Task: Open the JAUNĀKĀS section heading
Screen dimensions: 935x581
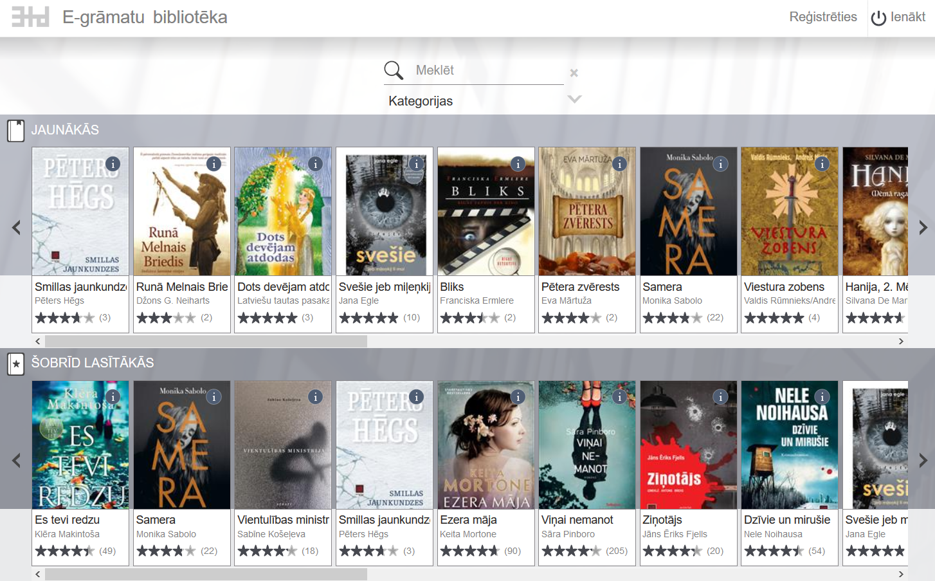Action: point(65,130)
